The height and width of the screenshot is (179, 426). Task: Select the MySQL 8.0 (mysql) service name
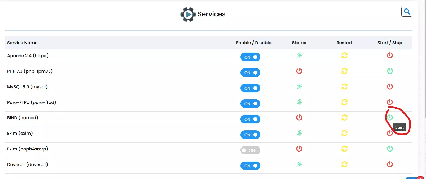pyautogui.click(x=27, y=87)
